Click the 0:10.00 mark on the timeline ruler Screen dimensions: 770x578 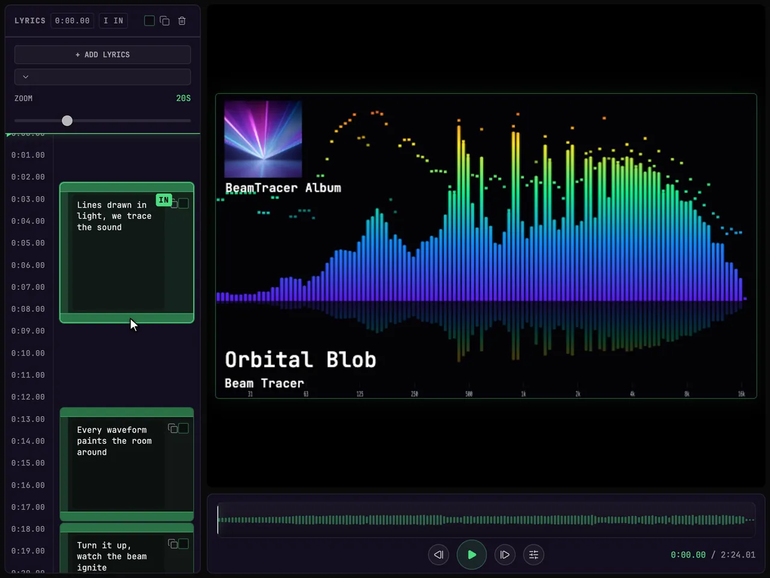point(28,353)
